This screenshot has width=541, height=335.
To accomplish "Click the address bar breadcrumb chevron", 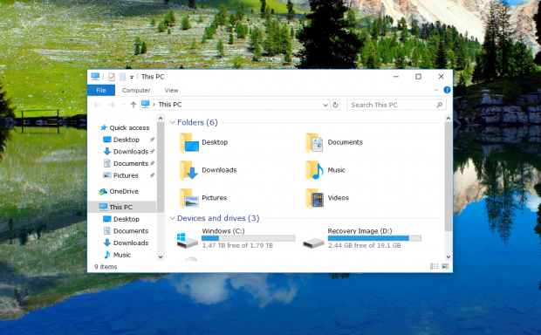I will pyautogui.click(x=154, y=105).
